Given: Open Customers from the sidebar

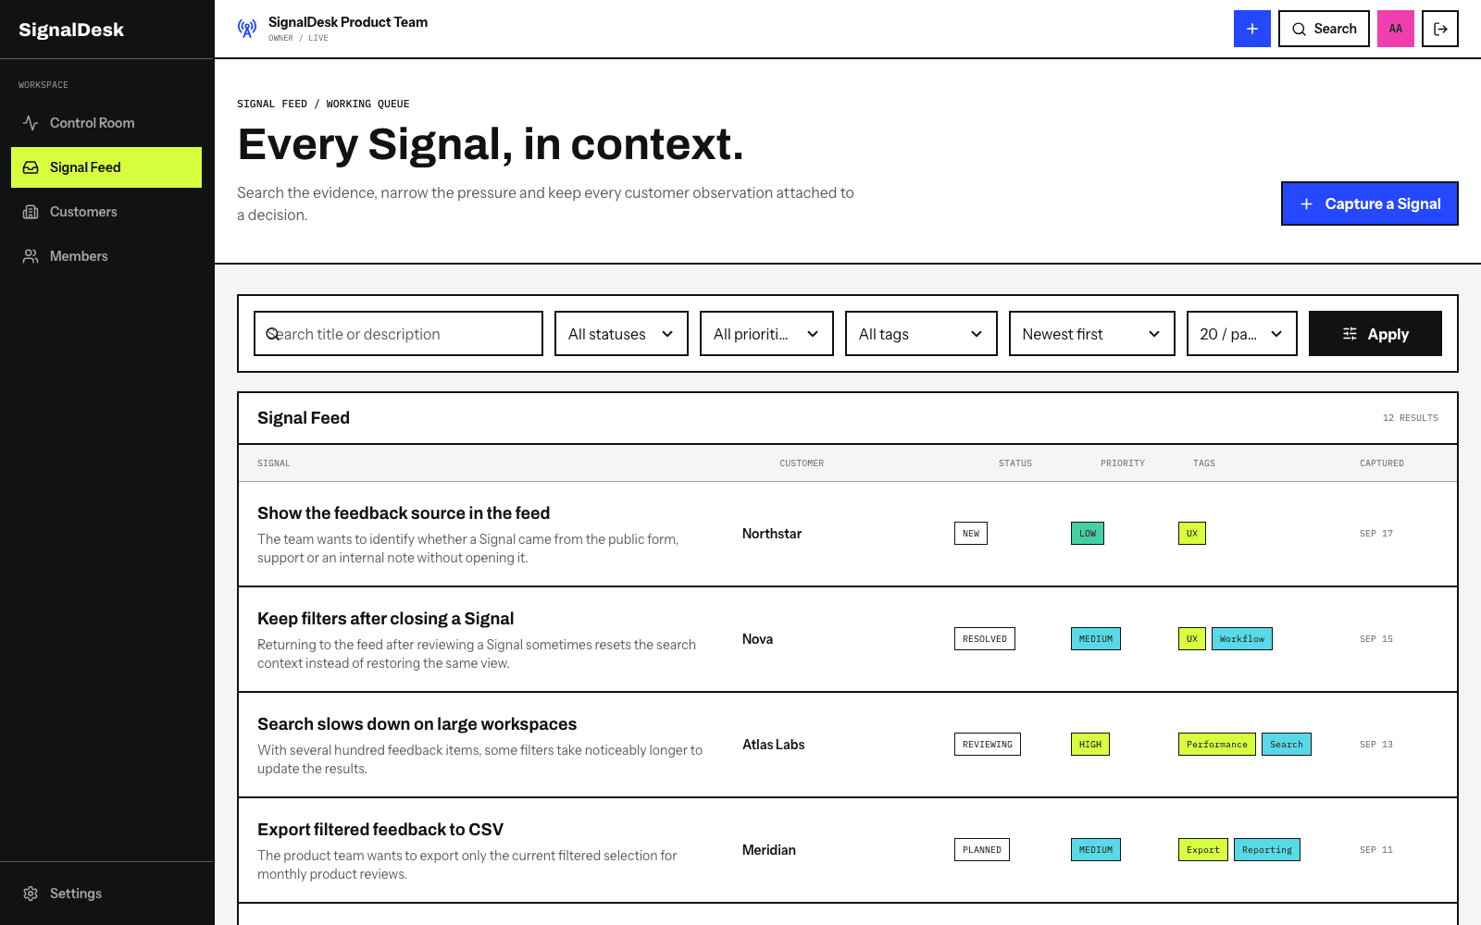Looking at the screenshot, I should (x=106, y=212).
